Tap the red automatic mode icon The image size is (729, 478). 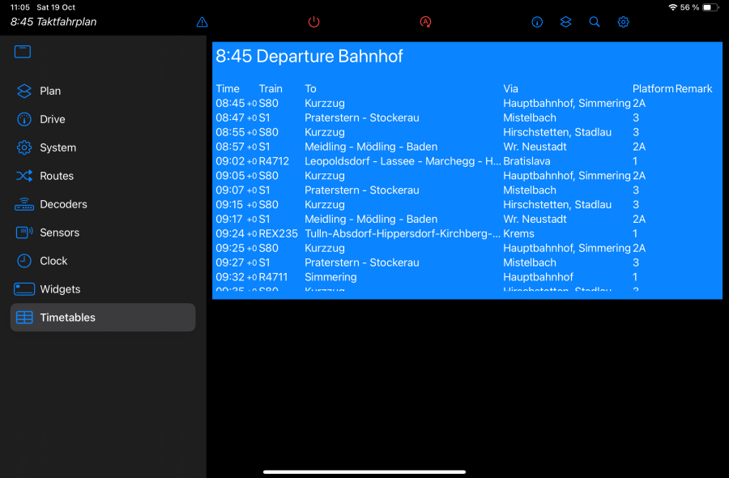[x=426, y=22]
